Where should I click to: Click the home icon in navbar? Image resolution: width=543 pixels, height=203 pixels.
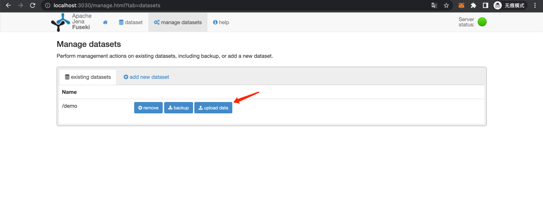click(x=105, y=23)
